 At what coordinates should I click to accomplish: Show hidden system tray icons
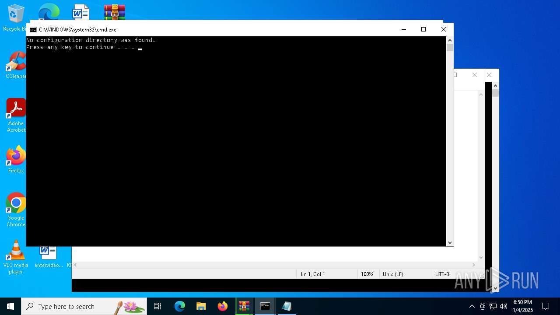tap(472, 306)
